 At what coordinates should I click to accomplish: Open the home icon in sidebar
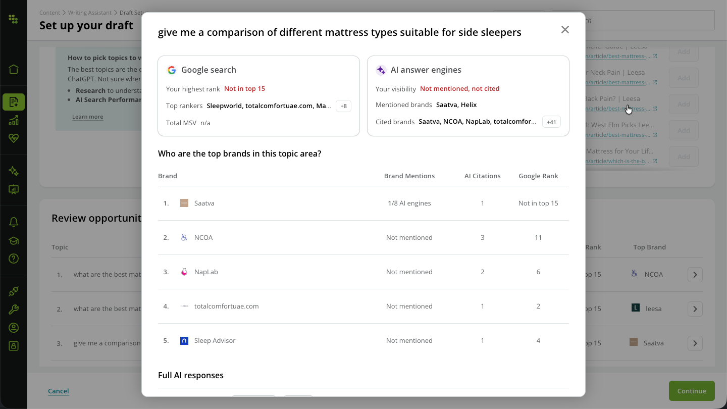tap(14, 69)
